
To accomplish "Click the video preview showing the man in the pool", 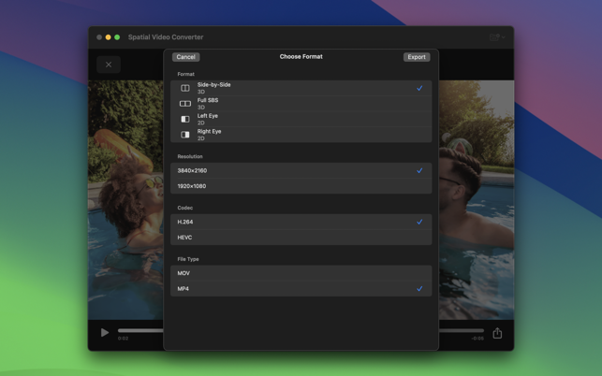I will point(476,200).
